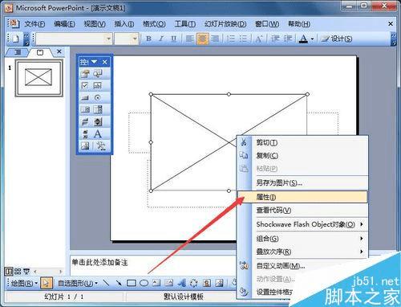Viewport: 401px width, 307px height.
Task: Choose 另存为图片(S)... from context menu
Action: (303, 182)
